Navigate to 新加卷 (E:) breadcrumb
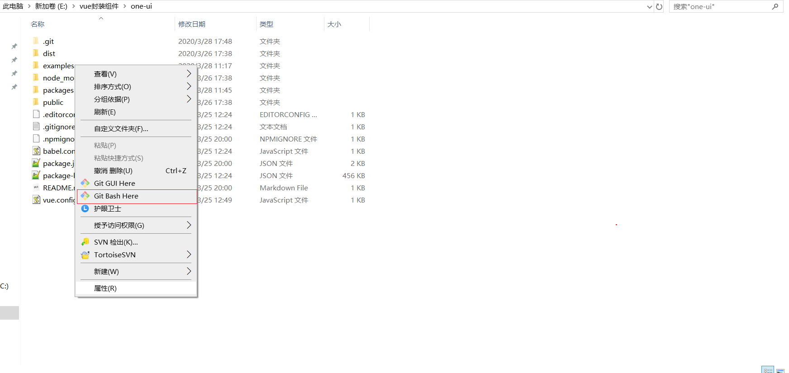The image size is (789, 373). [51, 6]
